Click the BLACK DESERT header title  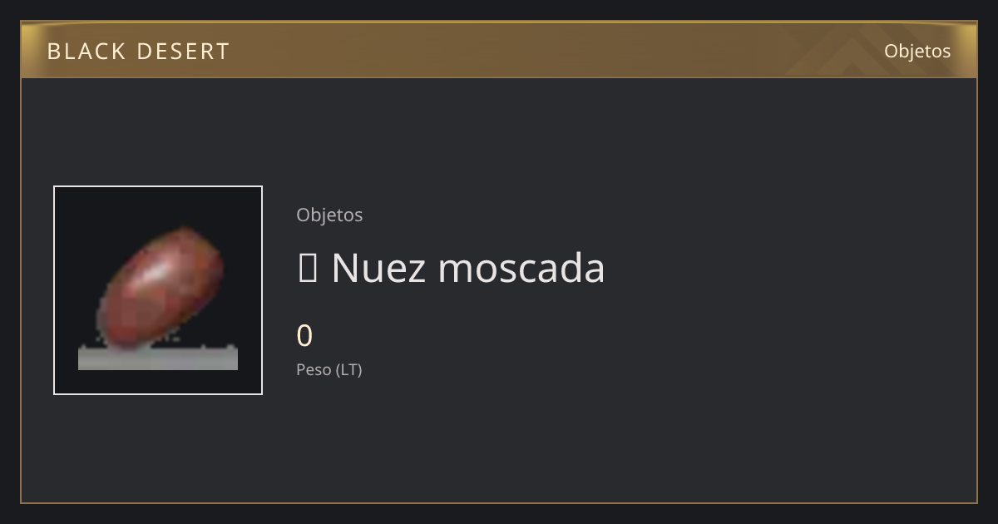(x=138, y=51)
